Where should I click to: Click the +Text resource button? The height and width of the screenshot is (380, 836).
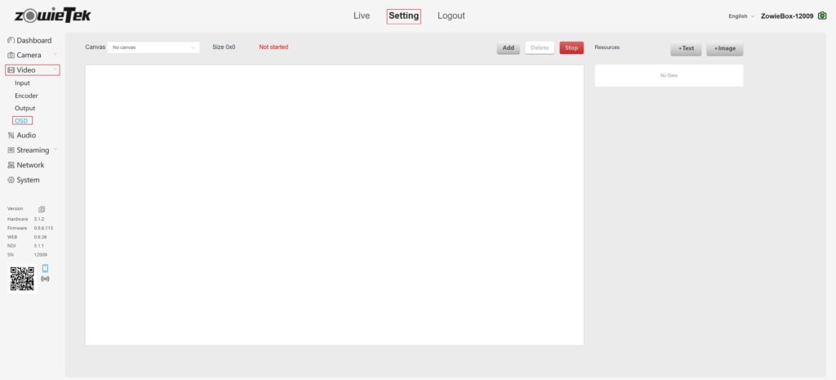pos(686,48)
